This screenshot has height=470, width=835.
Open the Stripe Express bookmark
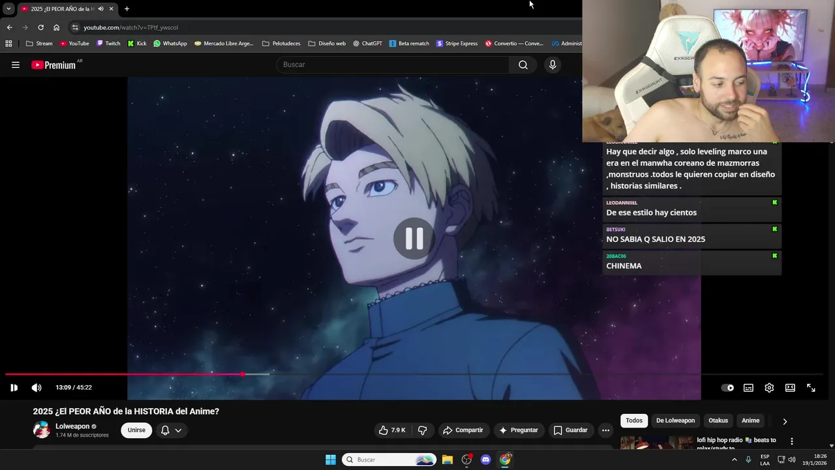(457, 44)
